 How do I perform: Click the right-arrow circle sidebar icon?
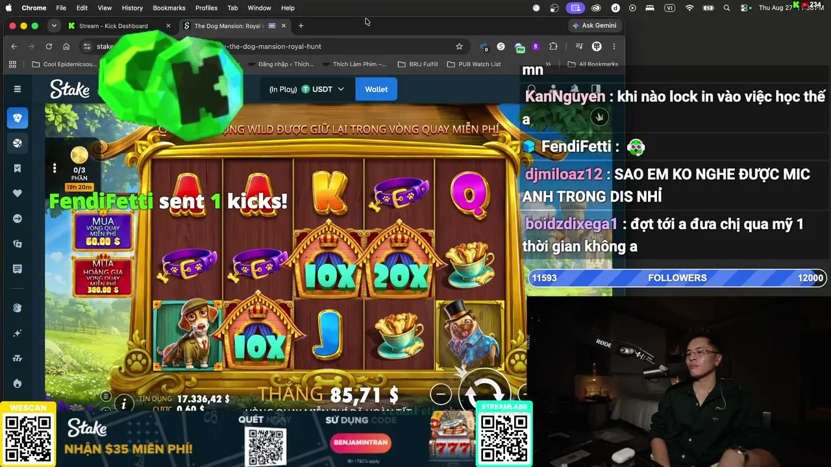click(x=18, y=219)
